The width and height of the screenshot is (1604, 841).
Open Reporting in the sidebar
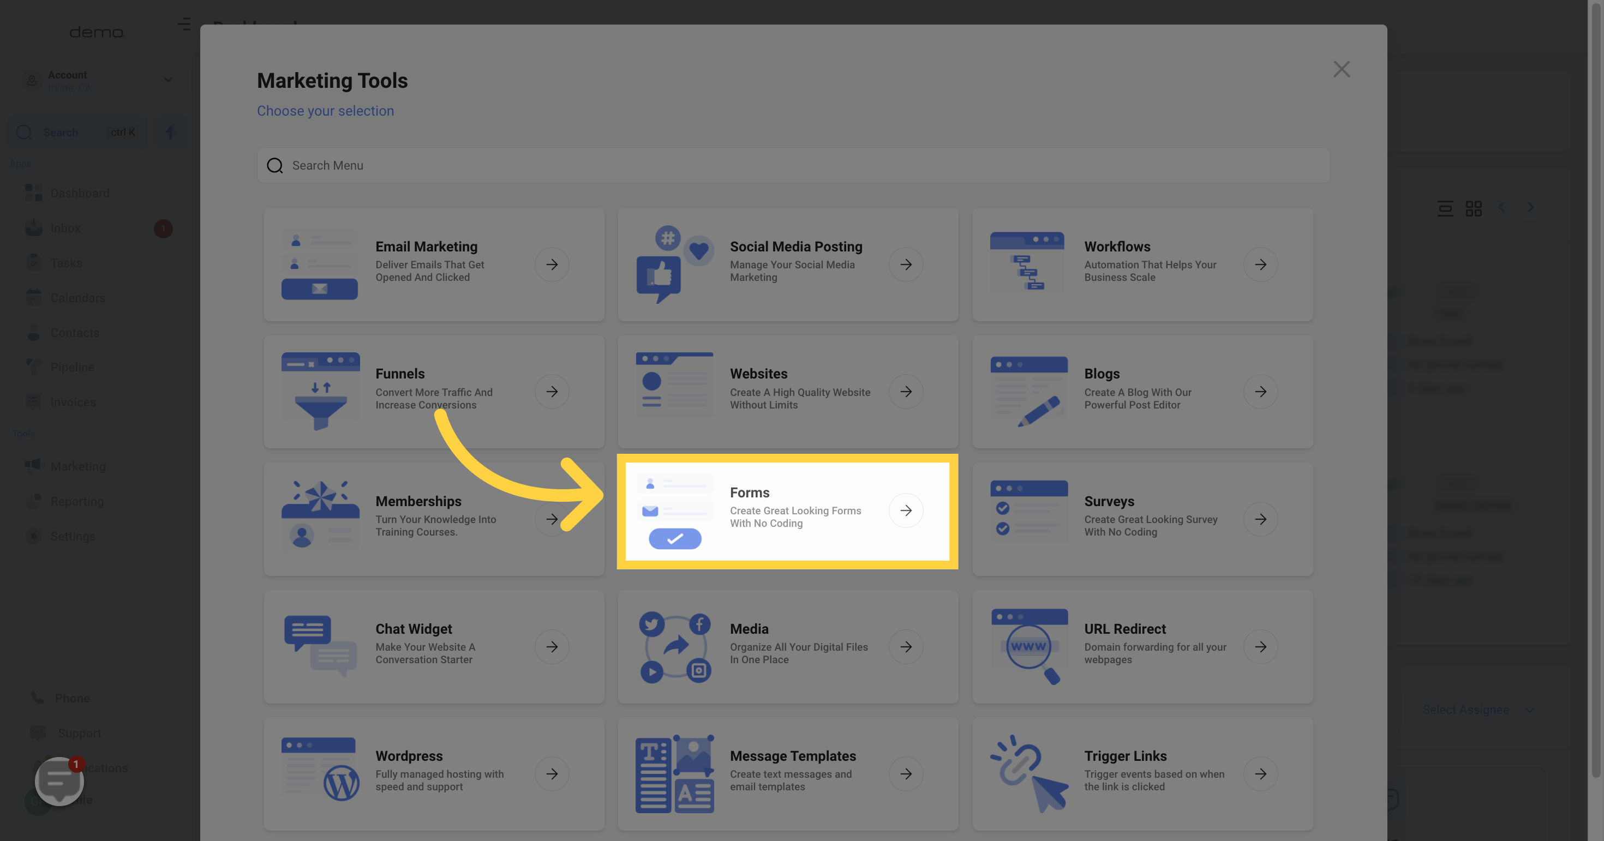[76, 501]
